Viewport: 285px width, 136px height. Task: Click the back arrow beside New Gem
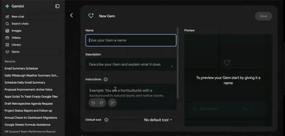pyautogui.click(x=72, y=15)
